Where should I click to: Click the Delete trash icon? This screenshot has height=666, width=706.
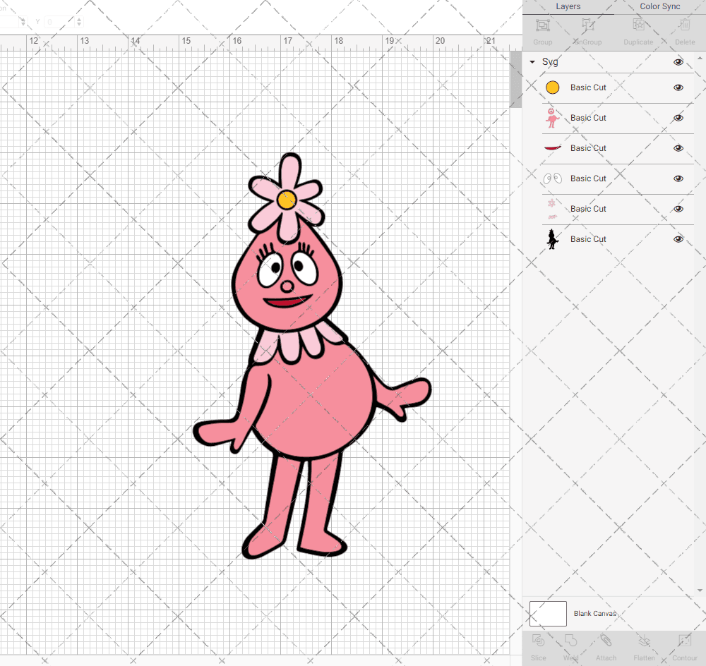(685, 25)
